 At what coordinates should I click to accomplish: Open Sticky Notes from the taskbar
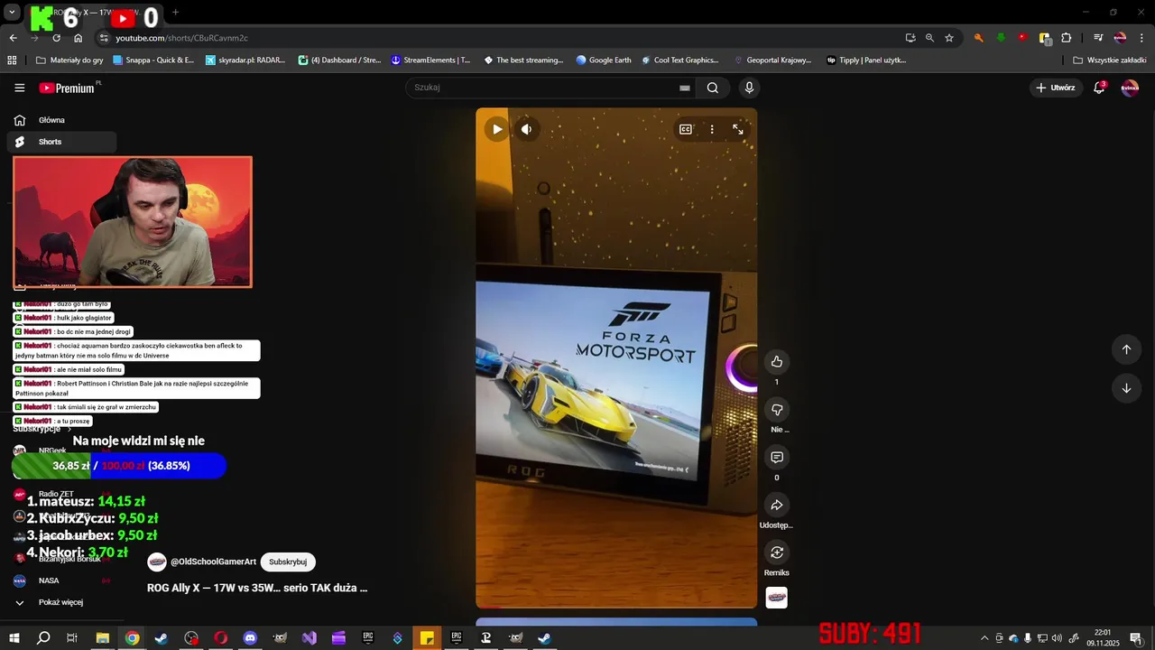[x=427, y=638]
